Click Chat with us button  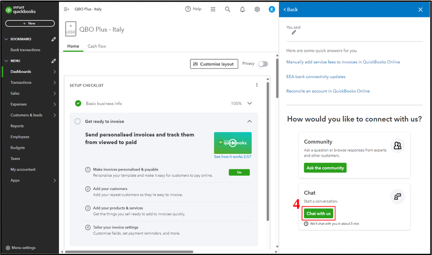pyautogui.click(x=319, y=214)
